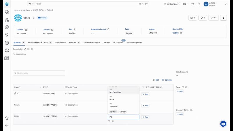Open the notifications bell icon
Viewport: 233px width, 131px height.
click(x=193, y=4)
